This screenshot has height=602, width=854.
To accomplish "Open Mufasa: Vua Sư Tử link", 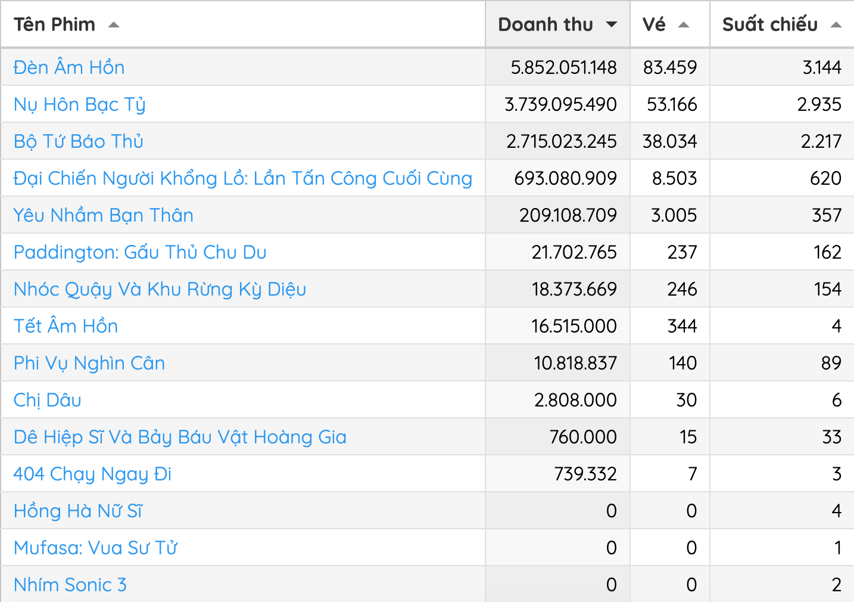I will coord(95,548).
